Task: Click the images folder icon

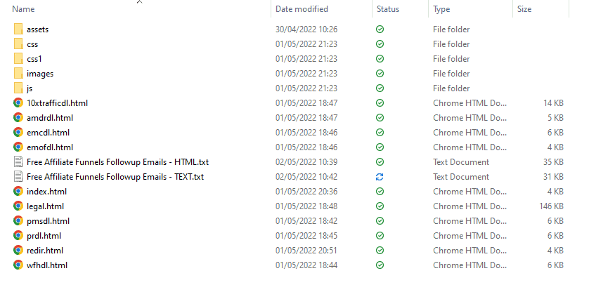Action: pos(18,74)
